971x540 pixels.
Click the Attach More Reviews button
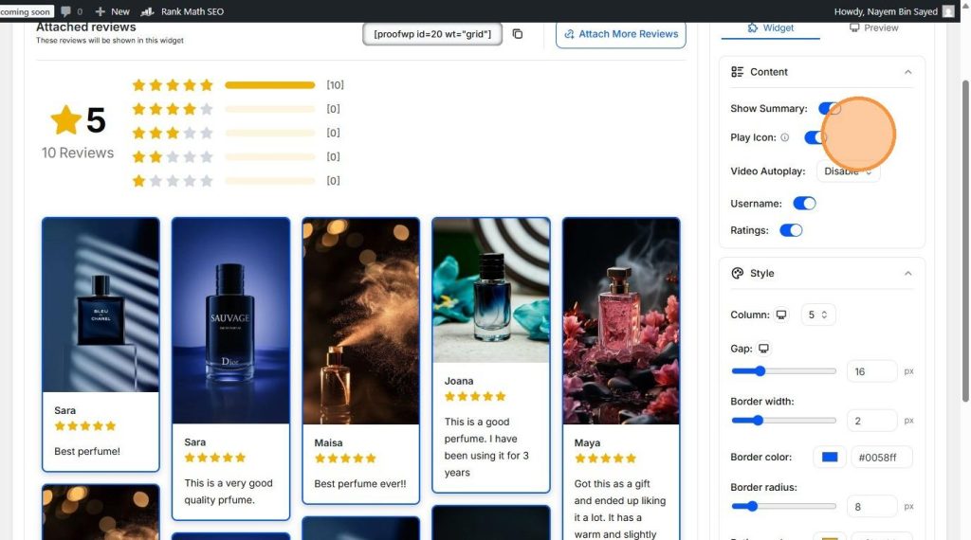point(620,34)
